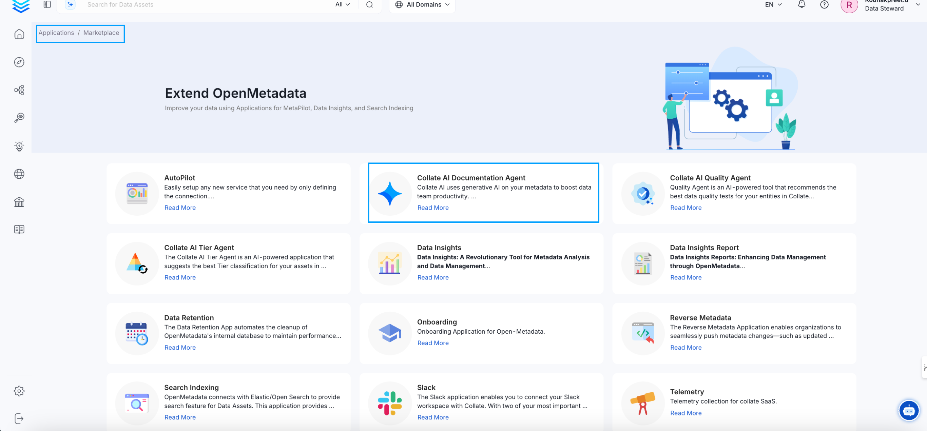Open Settings gear in sidebar
The width and height of the screenshot is (927, 431).
(x=19, y=391)
